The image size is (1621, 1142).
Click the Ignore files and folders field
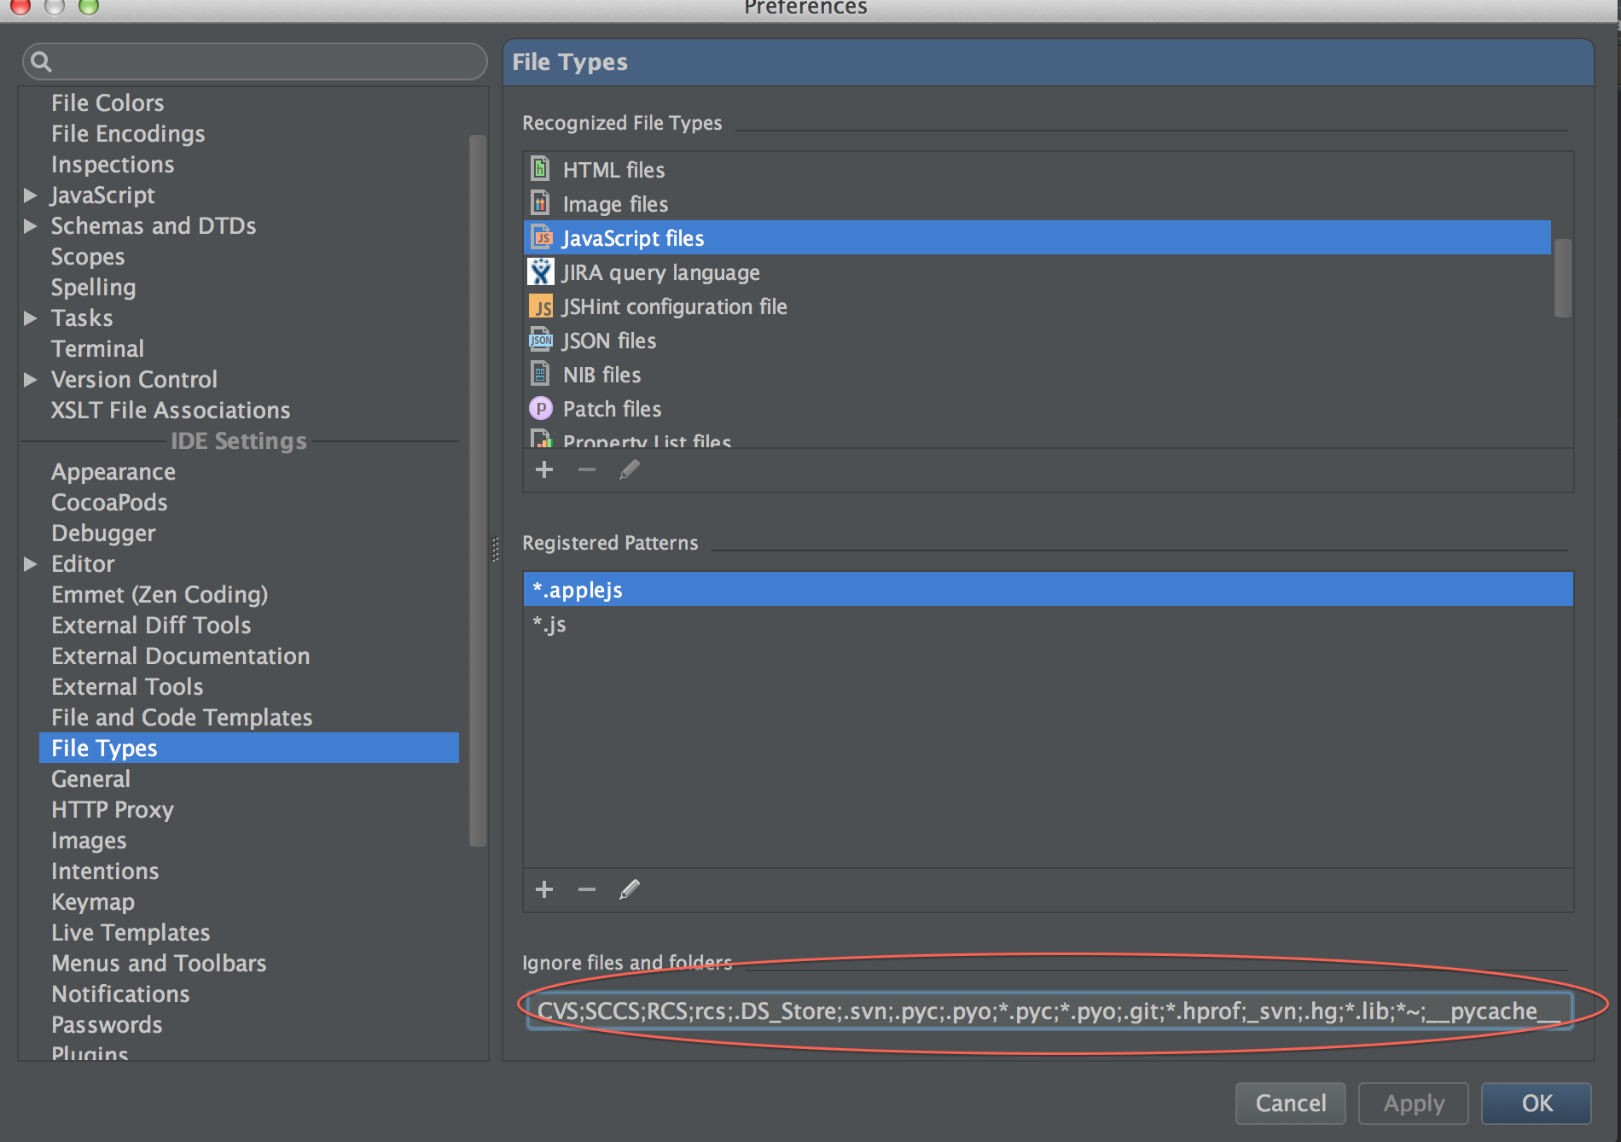[1049, 1011]
